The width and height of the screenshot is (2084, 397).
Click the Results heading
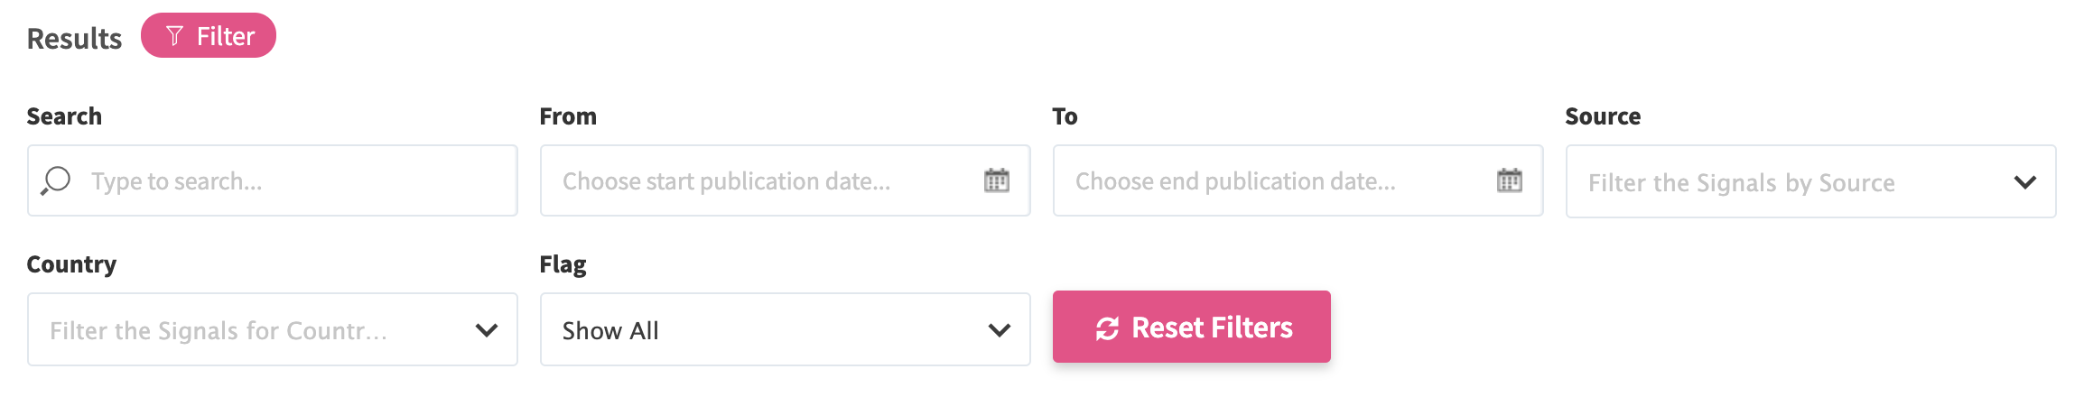pyautogui.click(x=74, y=39)
